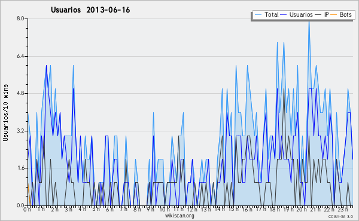Screen dimensions: 359x221
Task: Click the '3 h' x-axis label
Action: pos(68,209)
